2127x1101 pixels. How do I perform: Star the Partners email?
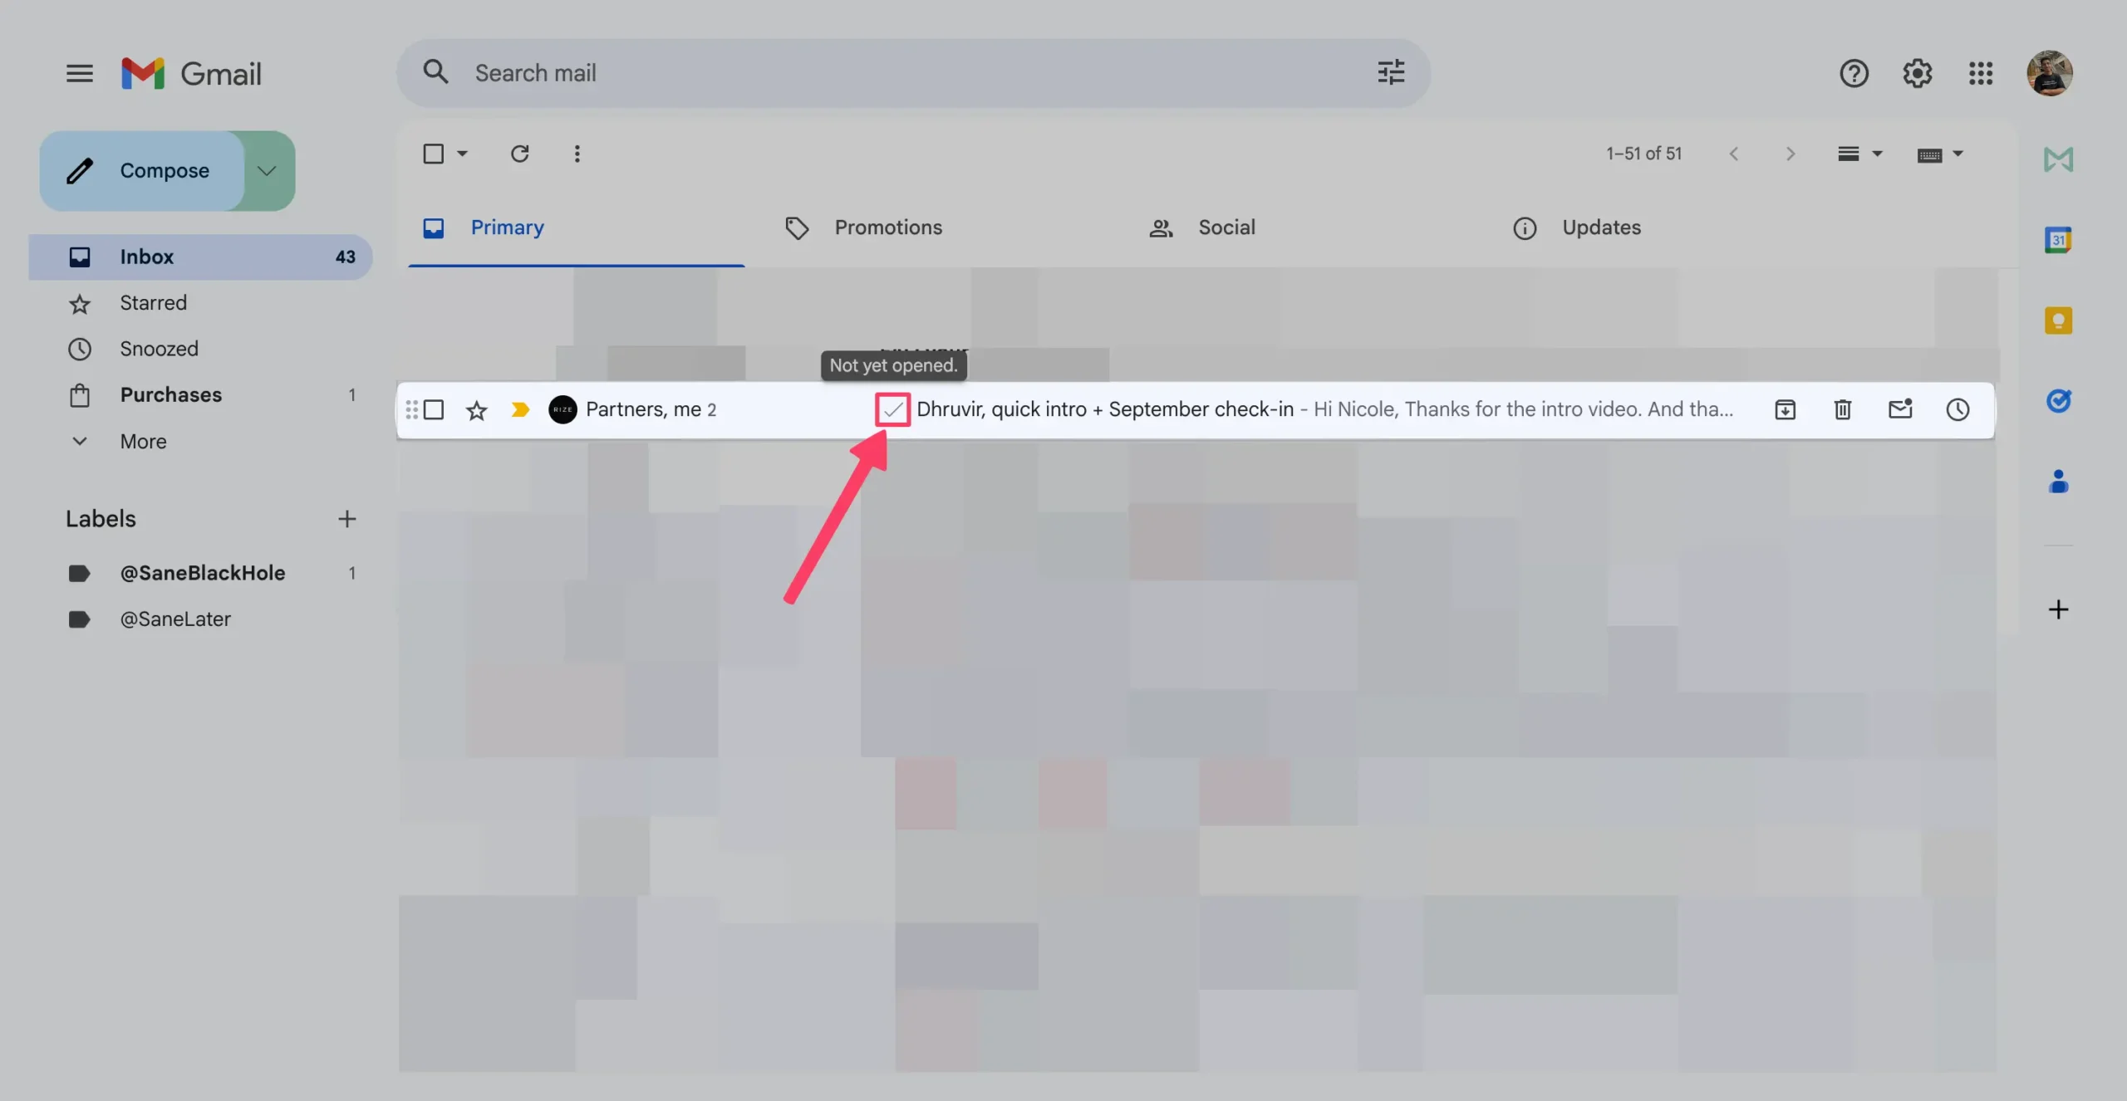476,410
